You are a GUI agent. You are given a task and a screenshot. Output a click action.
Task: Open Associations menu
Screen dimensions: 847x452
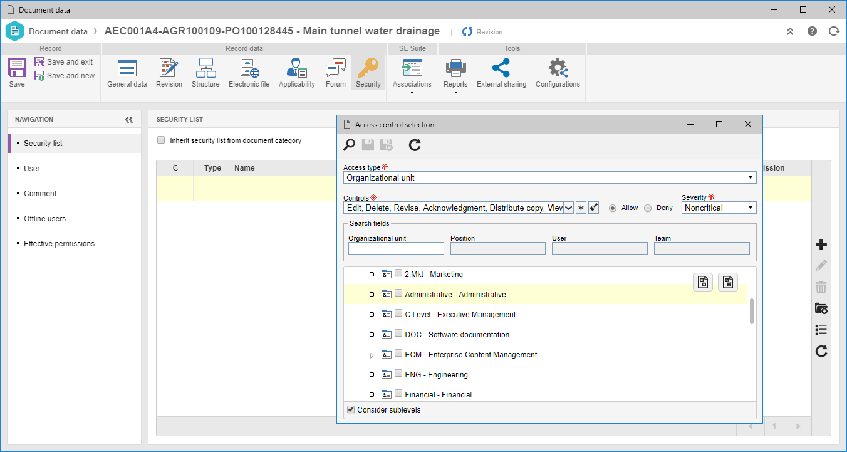point(412,76)
